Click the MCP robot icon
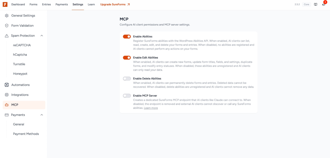This screenshot has width=330, height=158. tap(7, 105)
